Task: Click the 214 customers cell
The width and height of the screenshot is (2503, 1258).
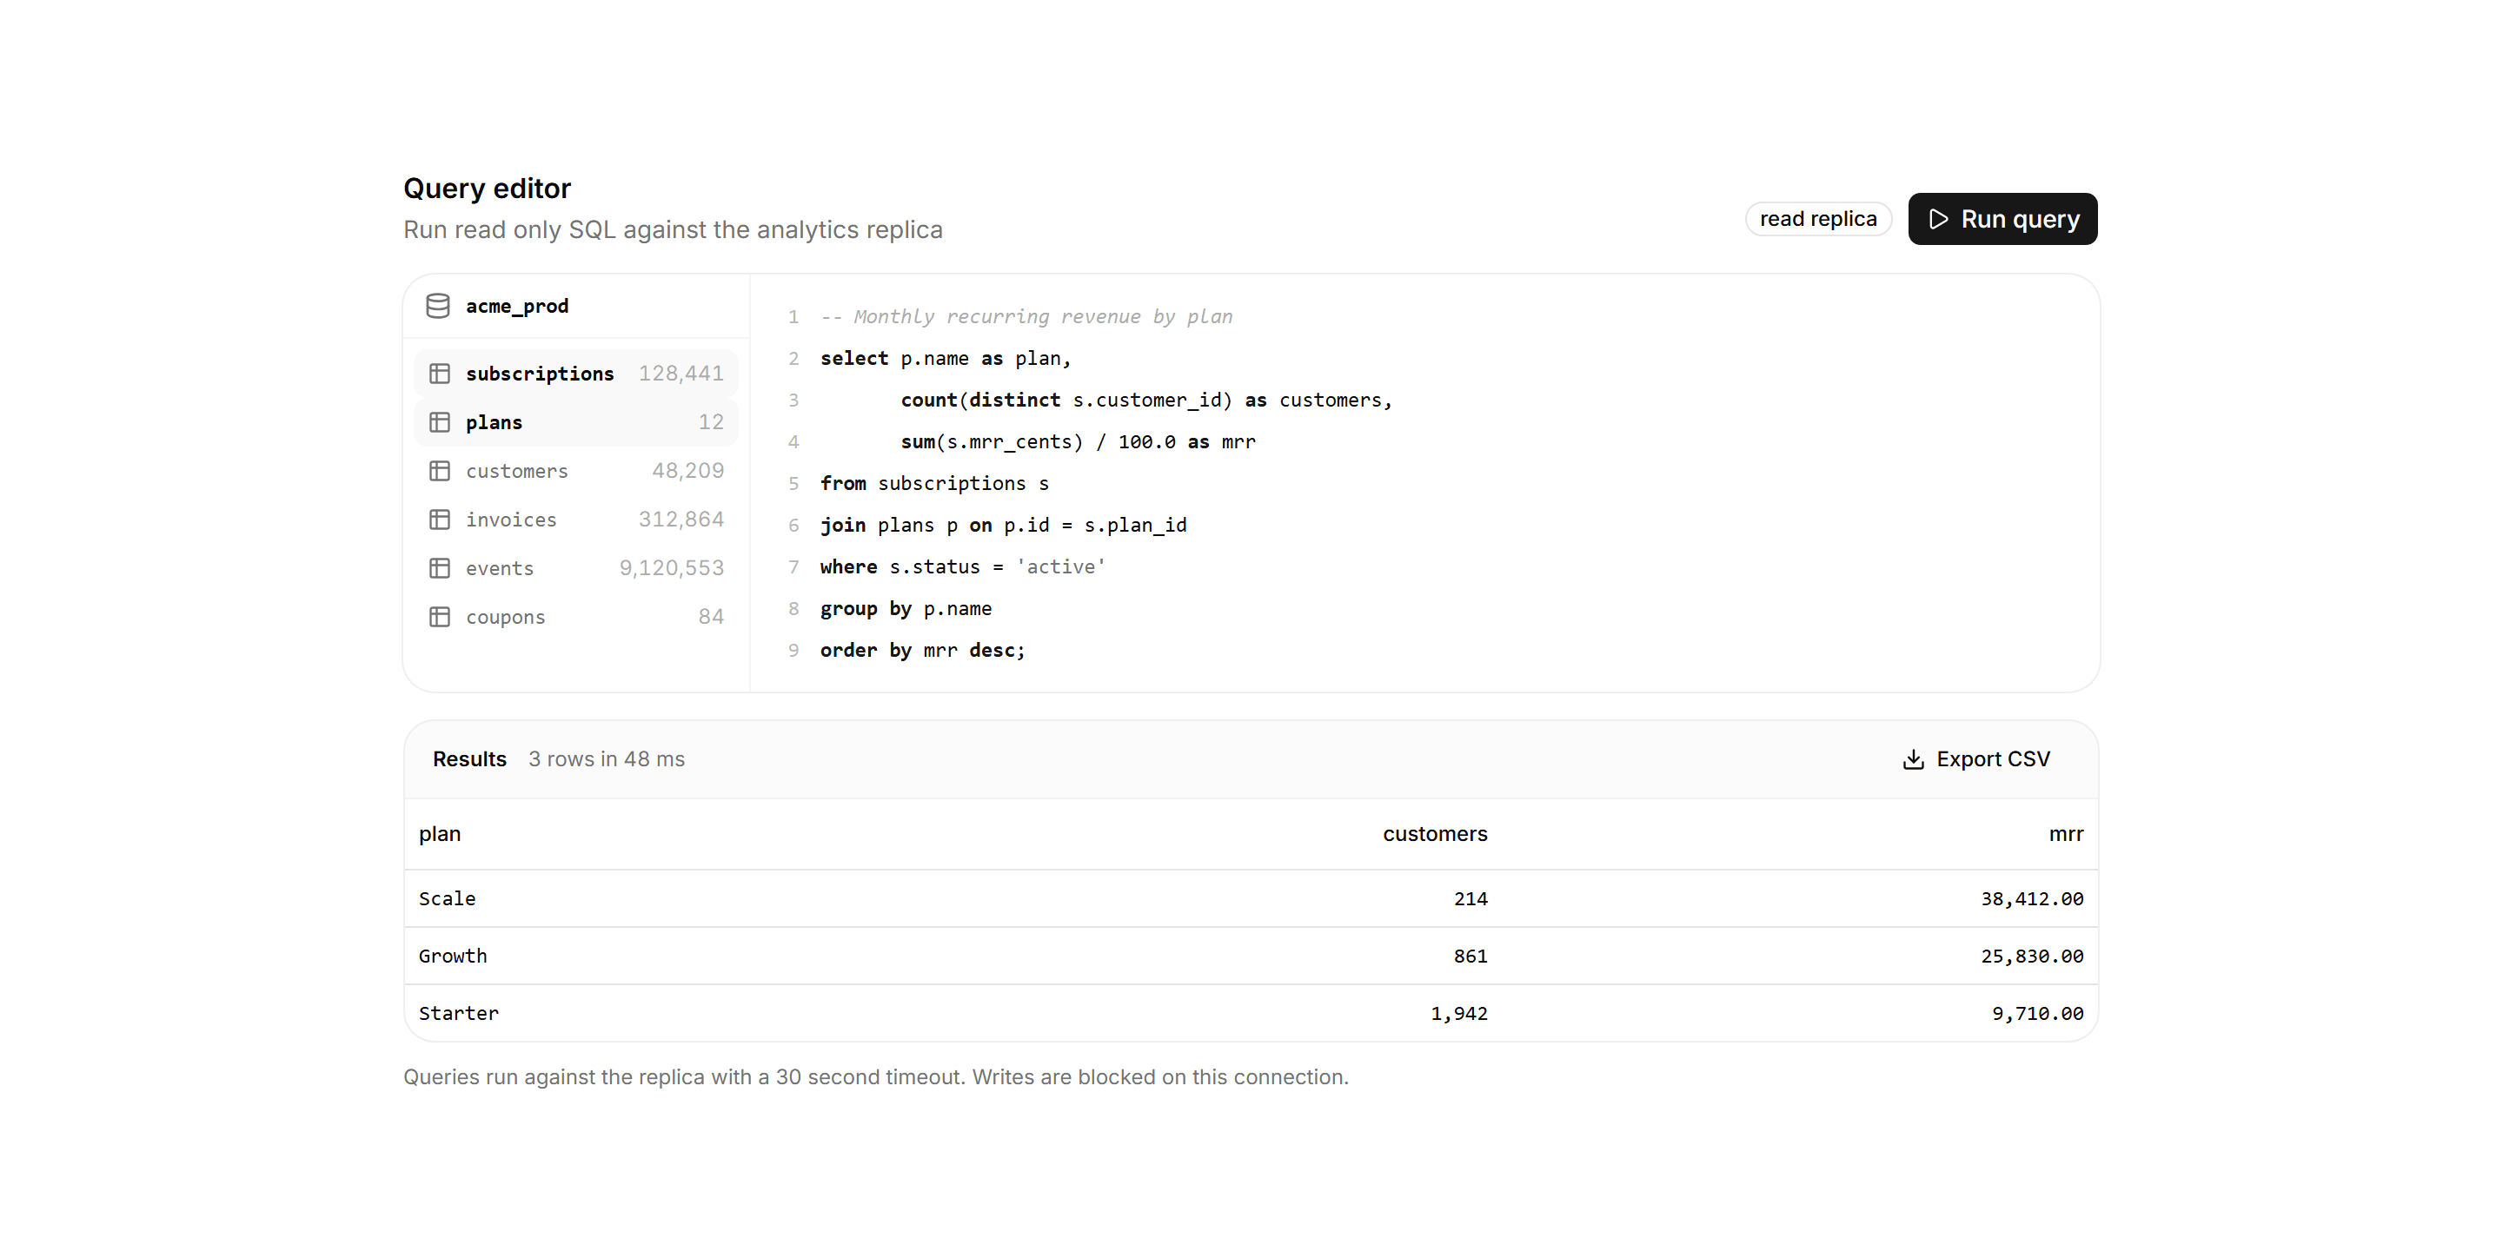Action: pyautogui.click(x=1471, y=898)
